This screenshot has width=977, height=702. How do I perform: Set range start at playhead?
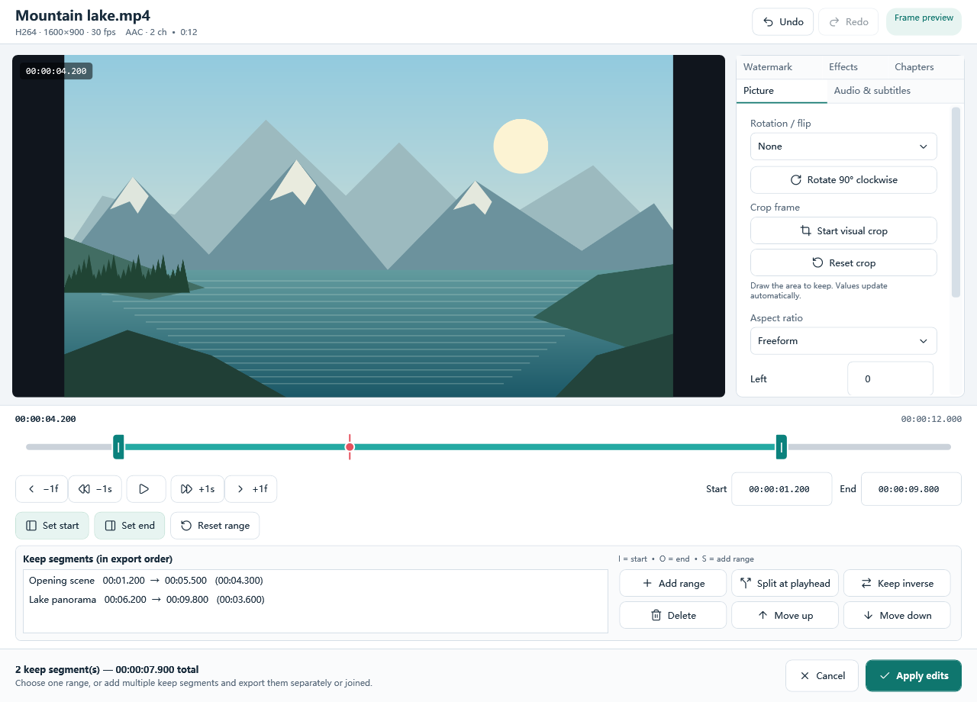(52, 526)
